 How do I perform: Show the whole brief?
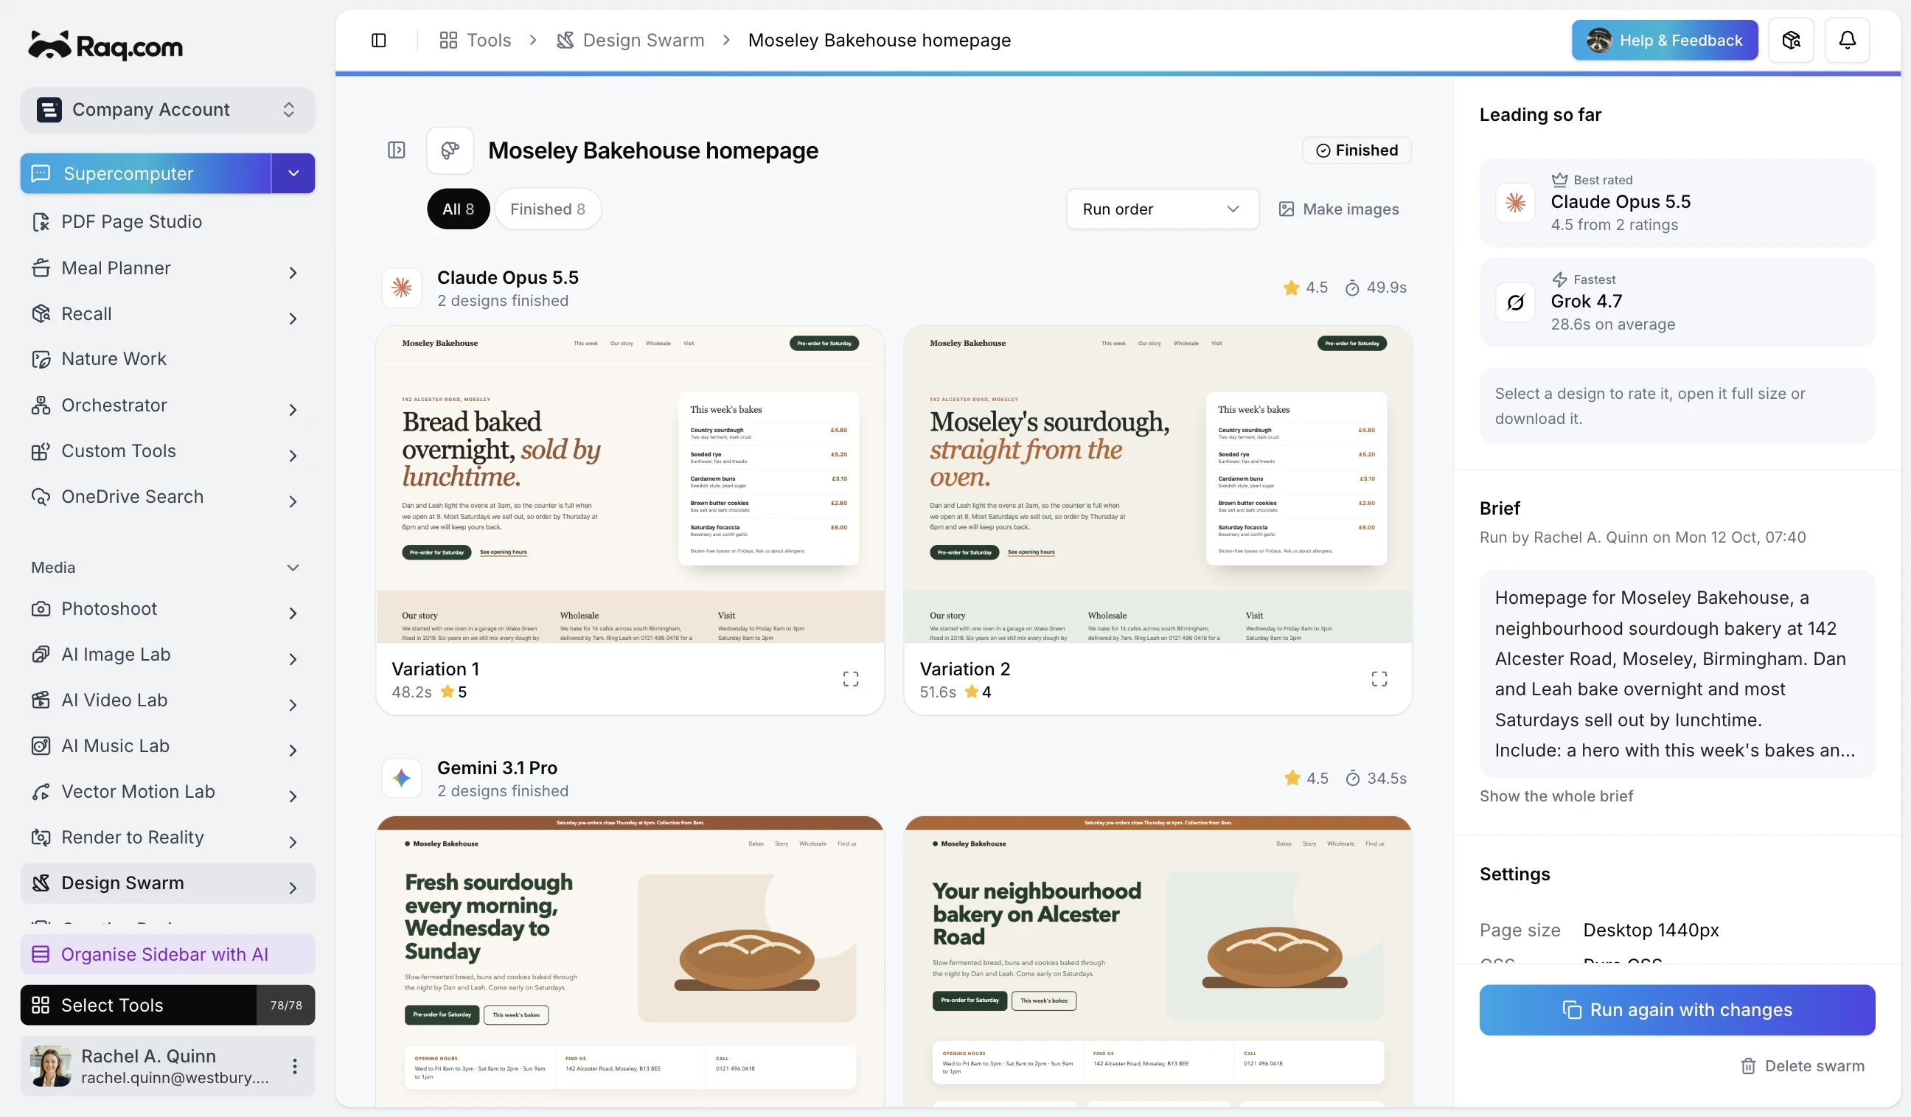pos(1556,796)
